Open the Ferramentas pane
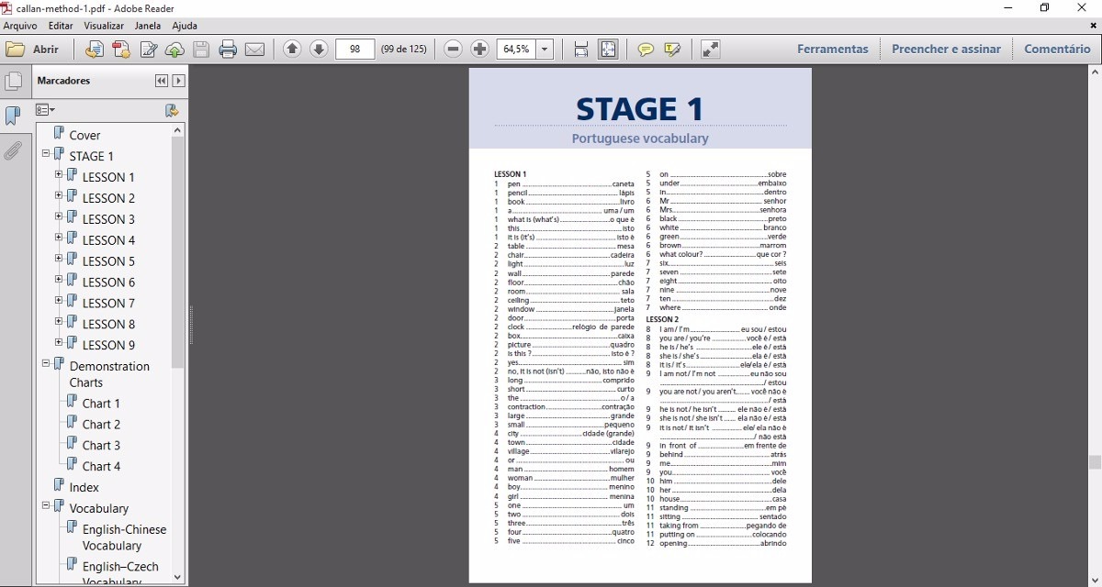 [833, 50]
